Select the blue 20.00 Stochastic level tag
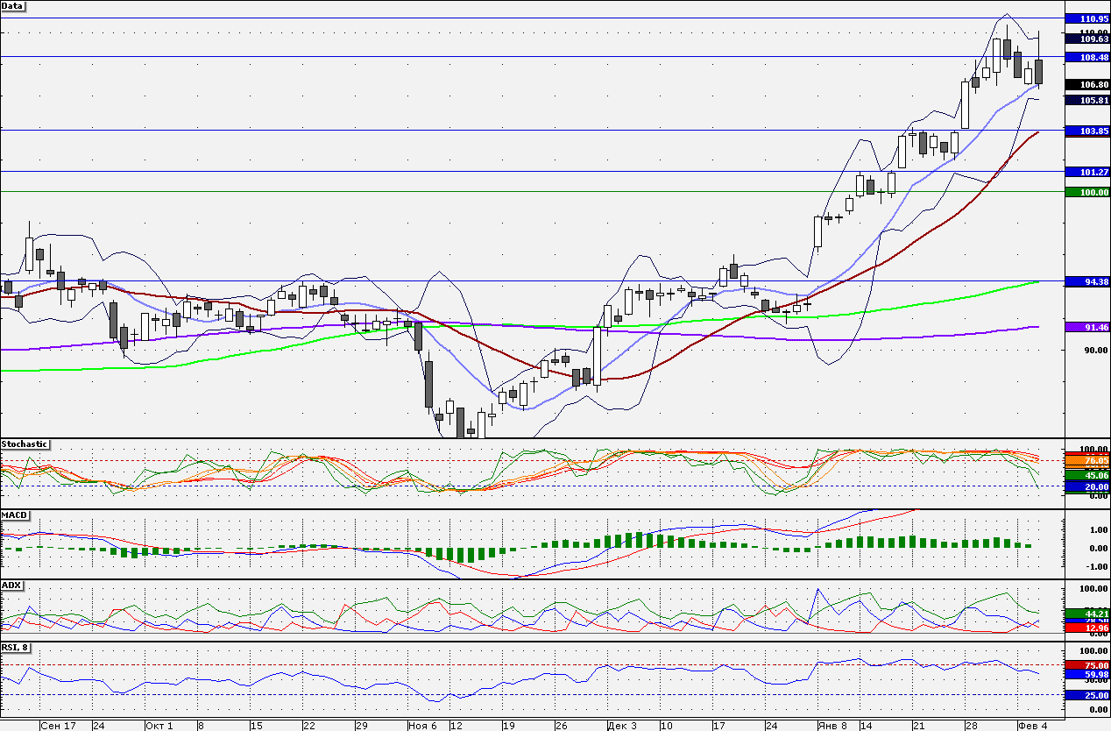 coord(1086,486)
